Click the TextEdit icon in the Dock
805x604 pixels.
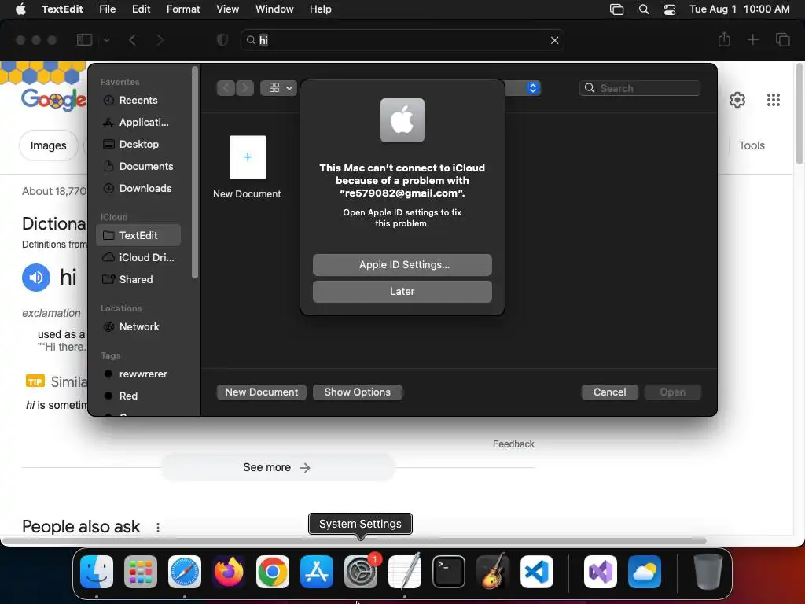pos(405,571)
